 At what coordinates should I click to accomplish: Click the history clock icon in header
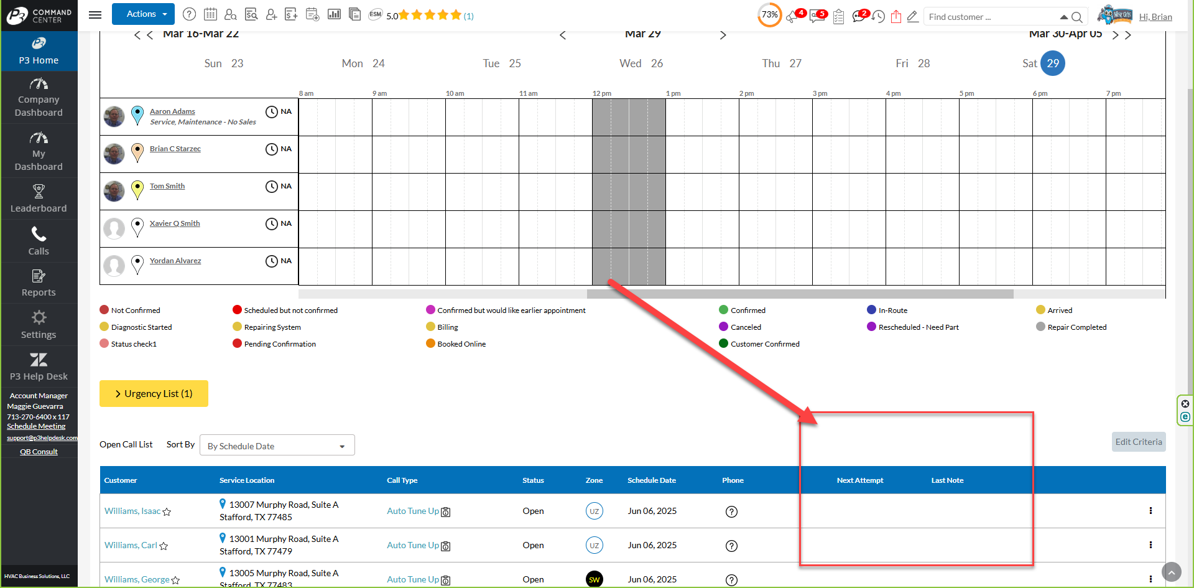click(878, 17)
